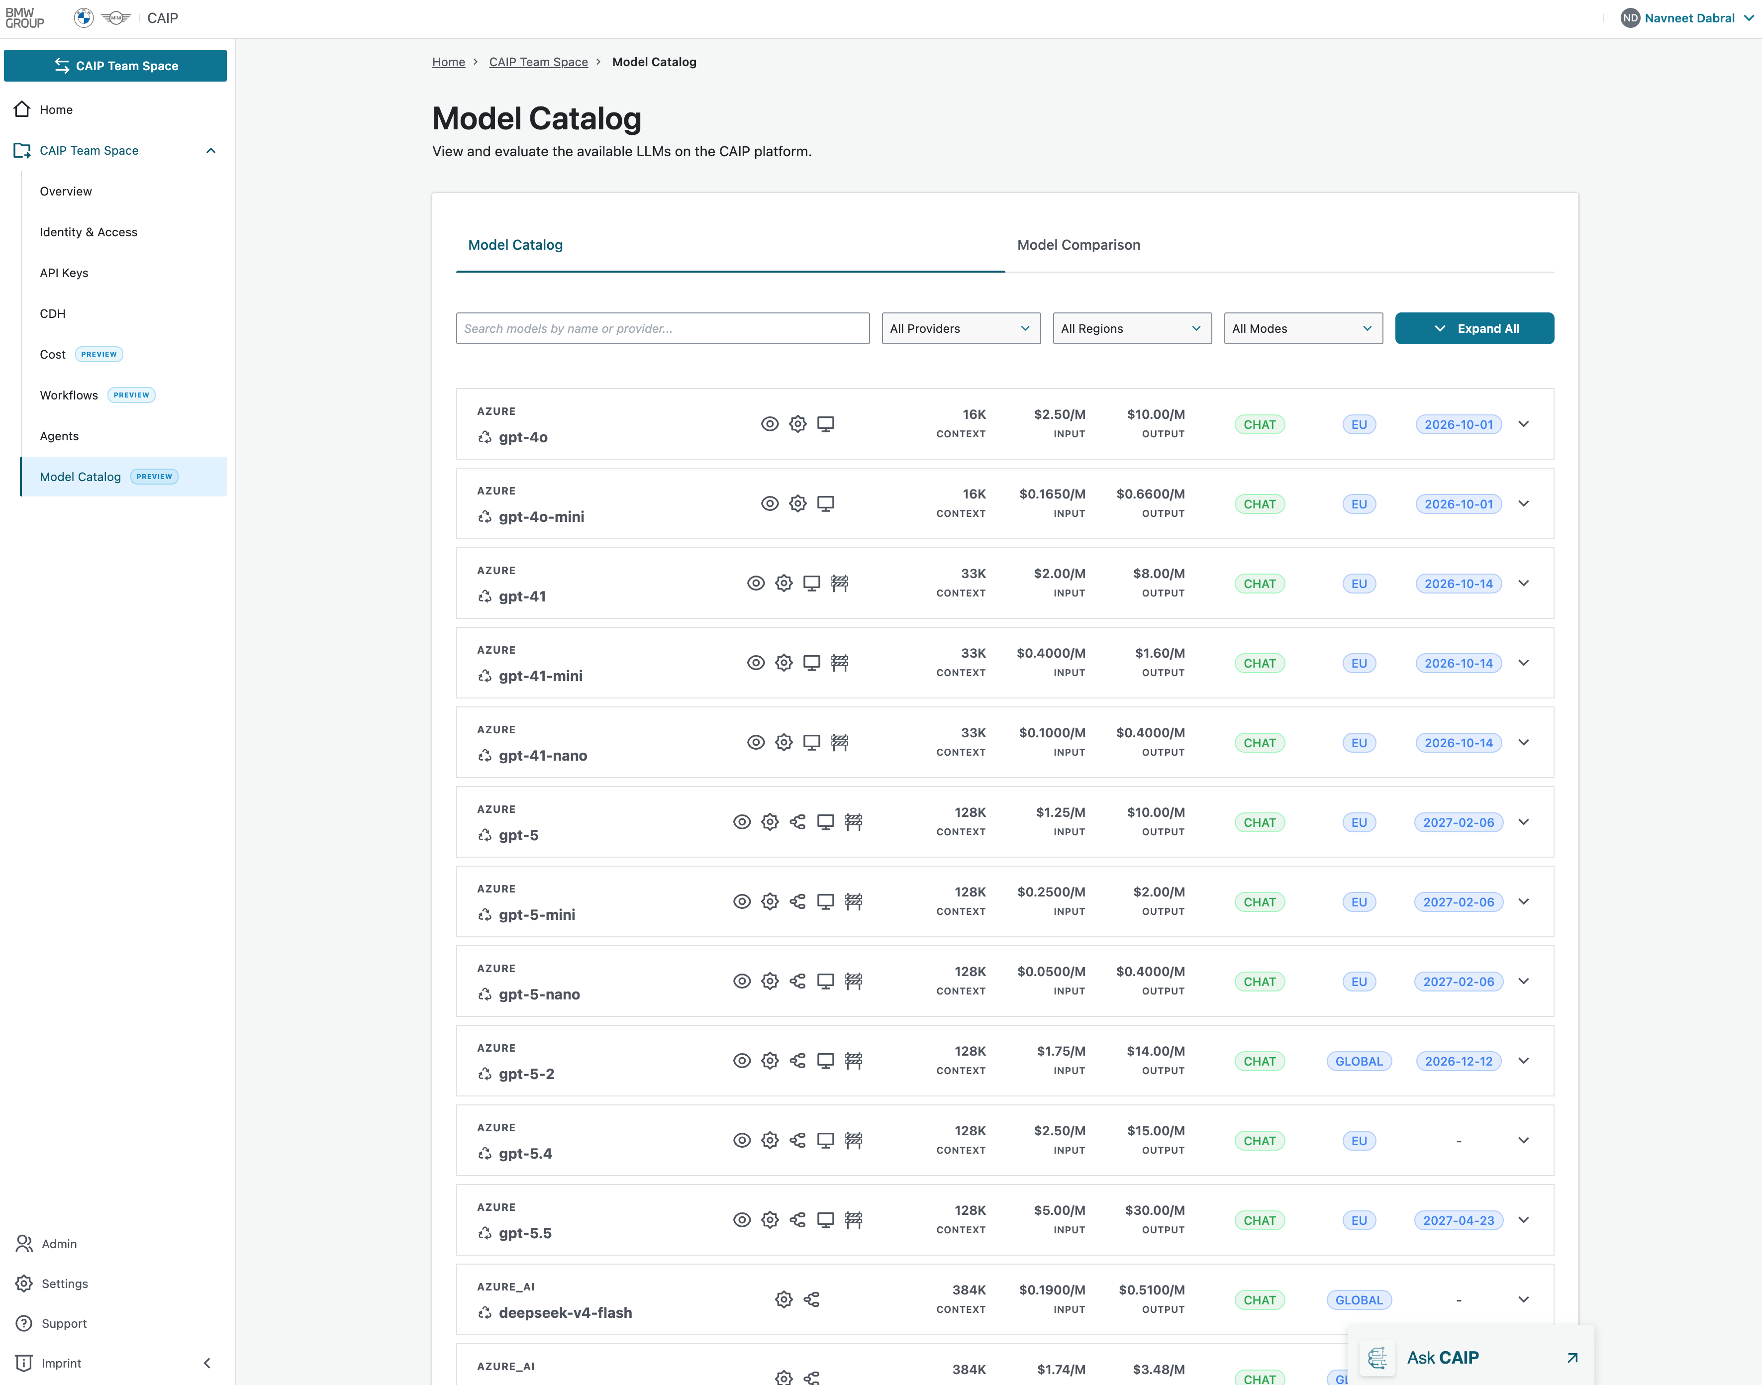1762x1385 pixels.
Task: Expand the gpt-5-2 row details
Action: (1524, 1061)
